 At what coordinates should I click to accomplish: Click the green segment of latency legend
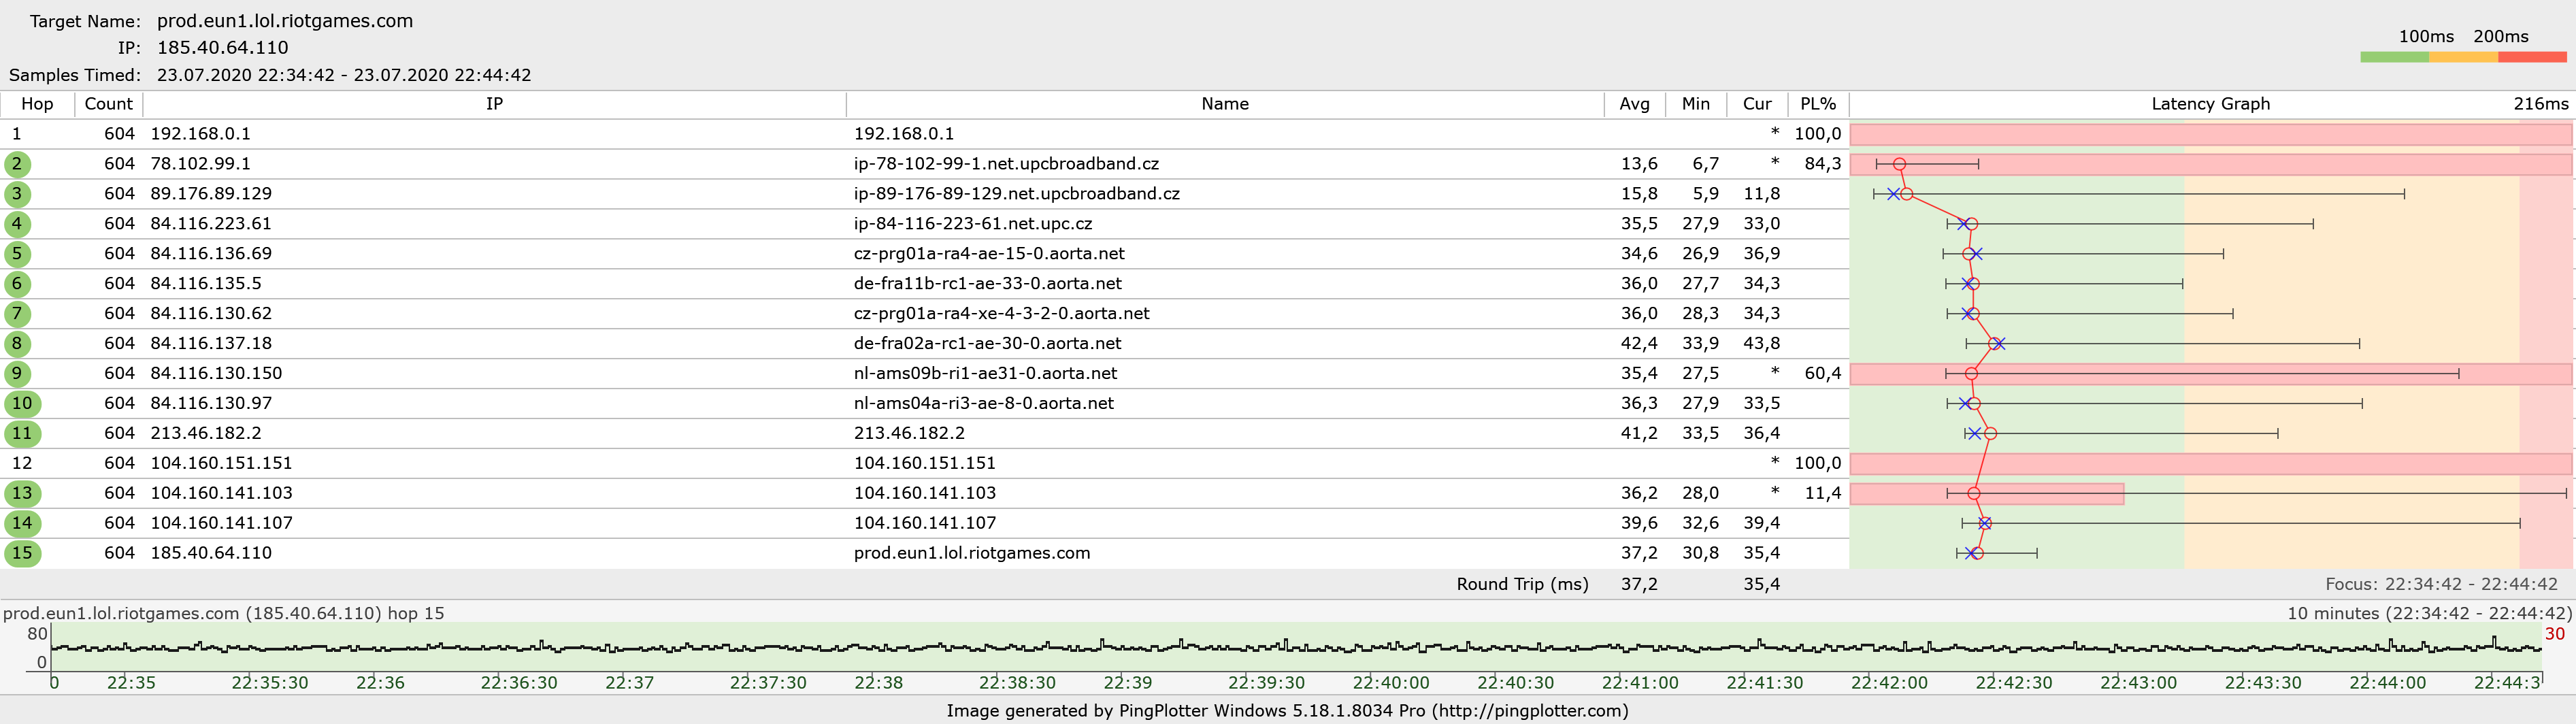(x=2394, y=57)
